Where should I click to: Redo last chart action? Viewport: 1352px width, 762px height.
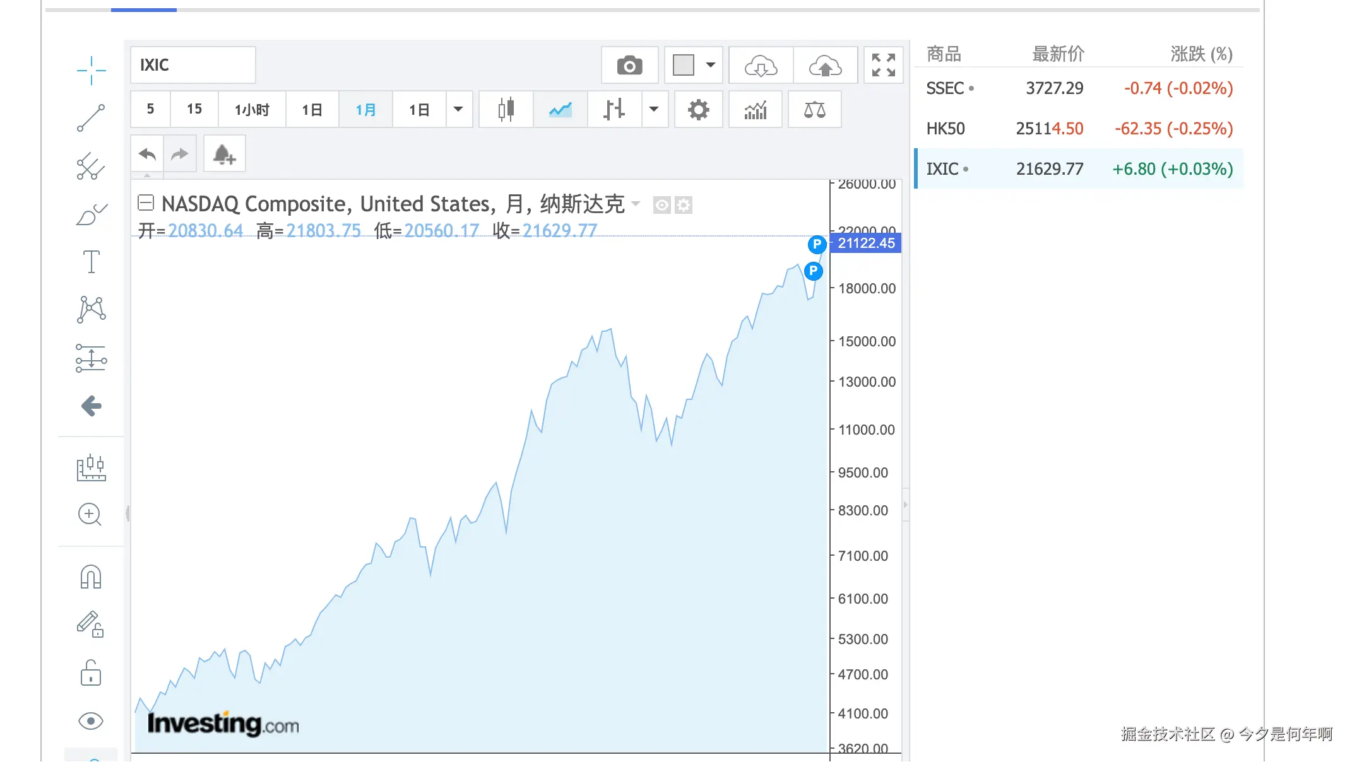[x=180, y=153]
